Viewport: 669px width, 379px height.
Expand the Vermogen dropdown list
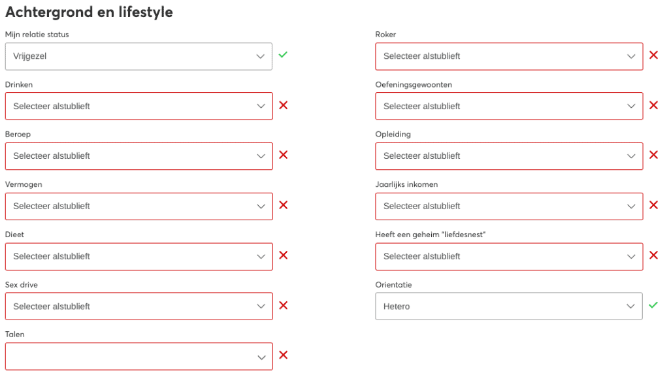pyautogui.click(x=139, y=206)
